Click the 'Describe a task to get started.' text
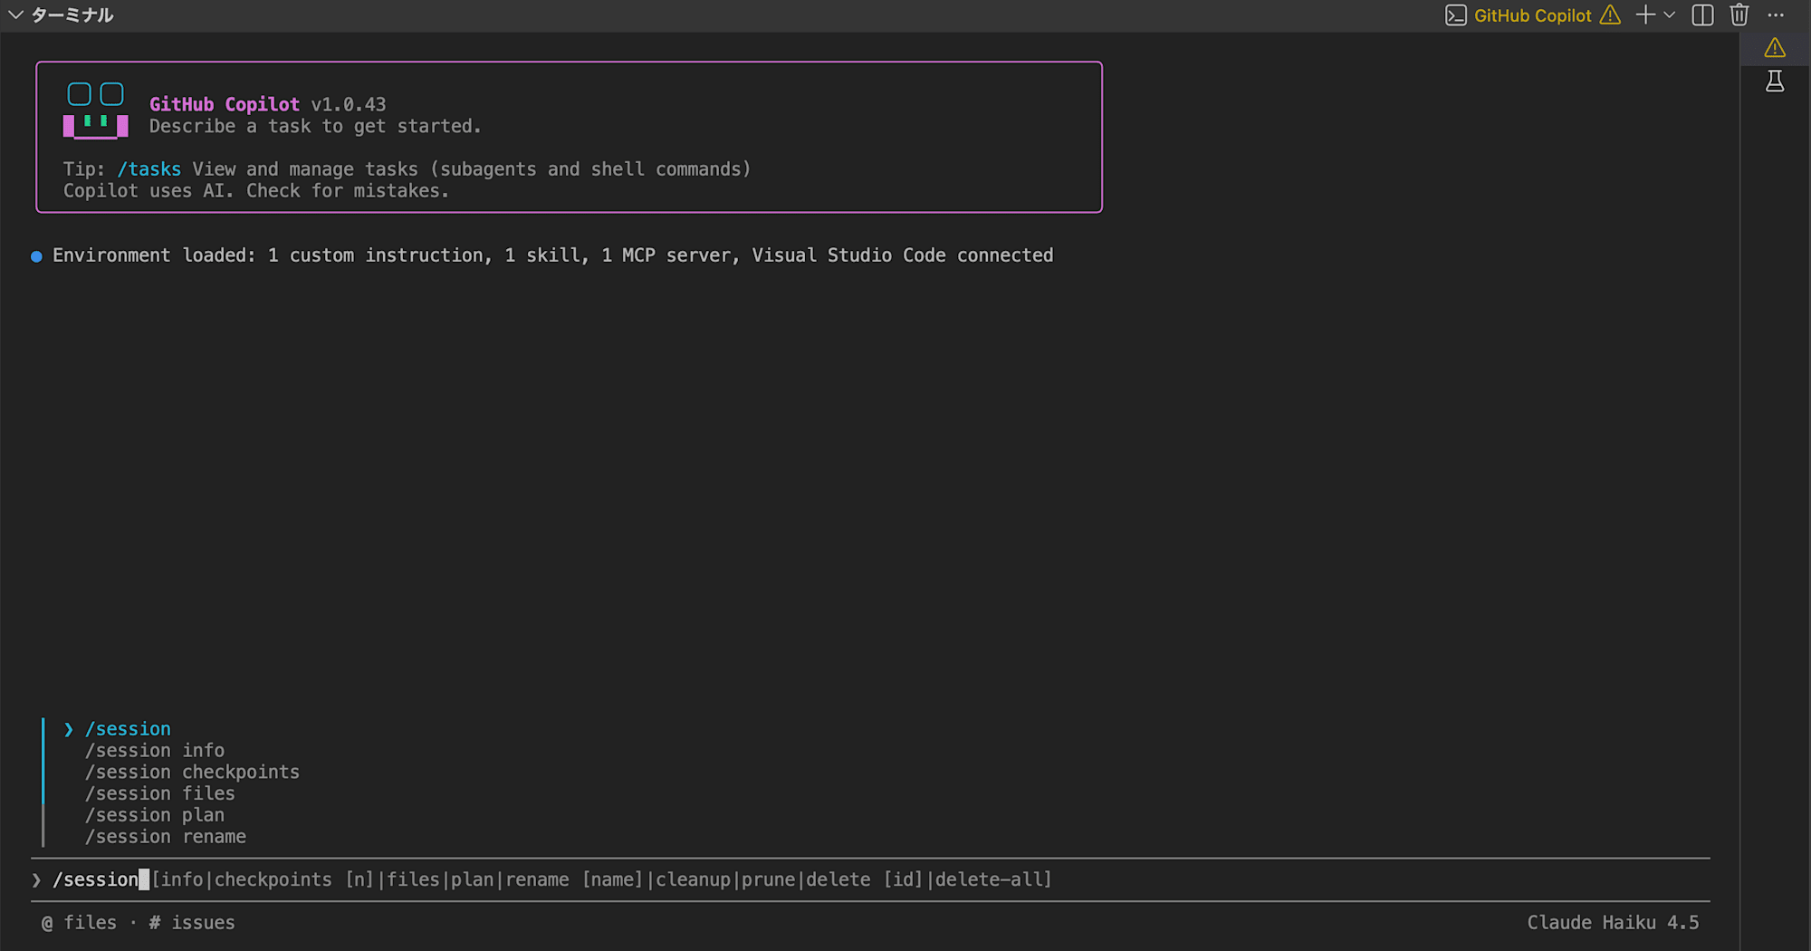Screen dimensions: 1811x951 click(315, 127)
